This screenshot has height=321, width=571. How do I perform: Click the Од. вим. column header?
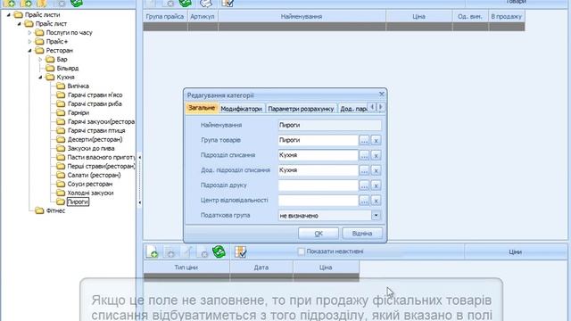(470, 16)
